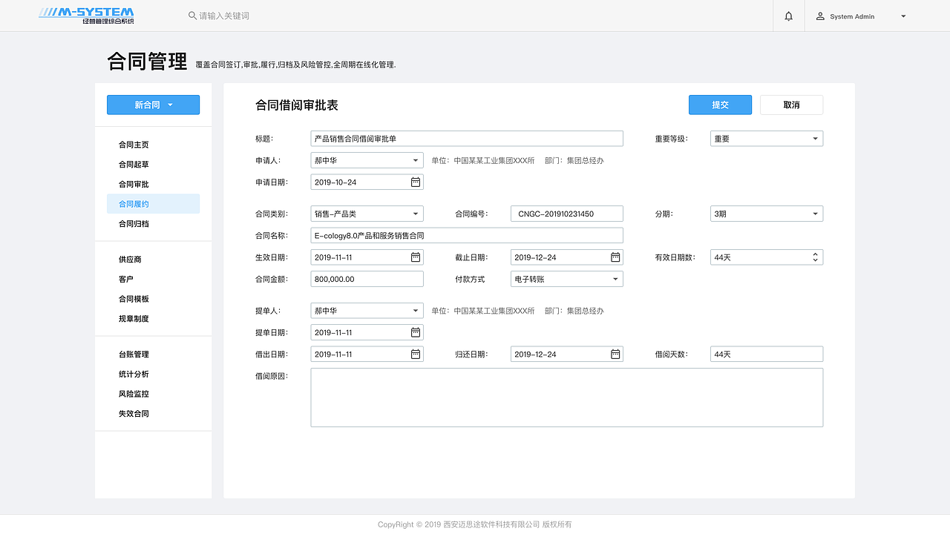Open the 付款方式 dropdown
The image size is (950, 534).
pyautogui.click(x=615, y=278)
